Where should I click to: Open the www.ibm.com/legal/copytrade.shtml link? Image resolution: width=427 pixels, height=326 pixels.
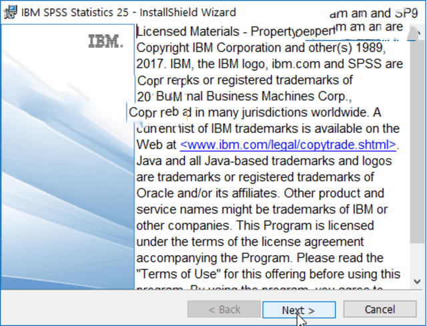(x=288, y=145)
